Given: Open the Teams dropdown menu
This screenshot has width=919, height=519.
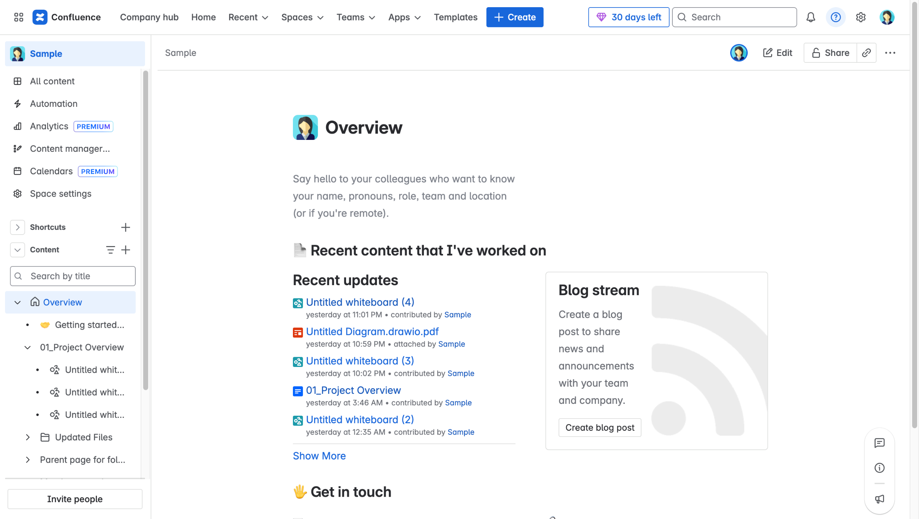Looking at the screenshot, I should (356, 17).
